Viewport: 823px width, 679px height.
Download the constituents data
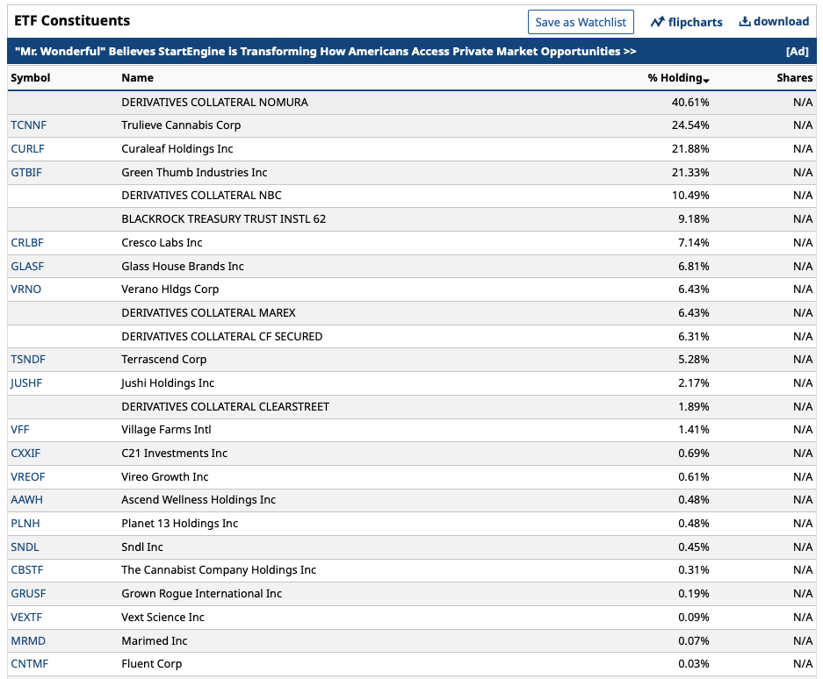coord(774,22)
